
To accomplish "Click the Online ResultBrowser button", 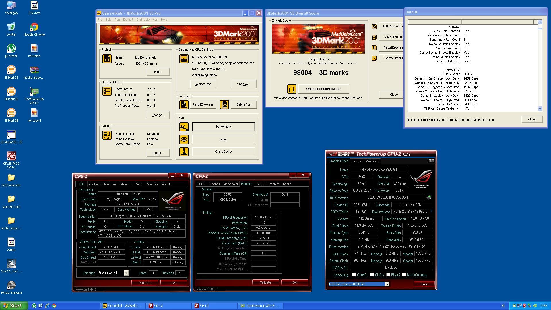I will tap(324, 89).
